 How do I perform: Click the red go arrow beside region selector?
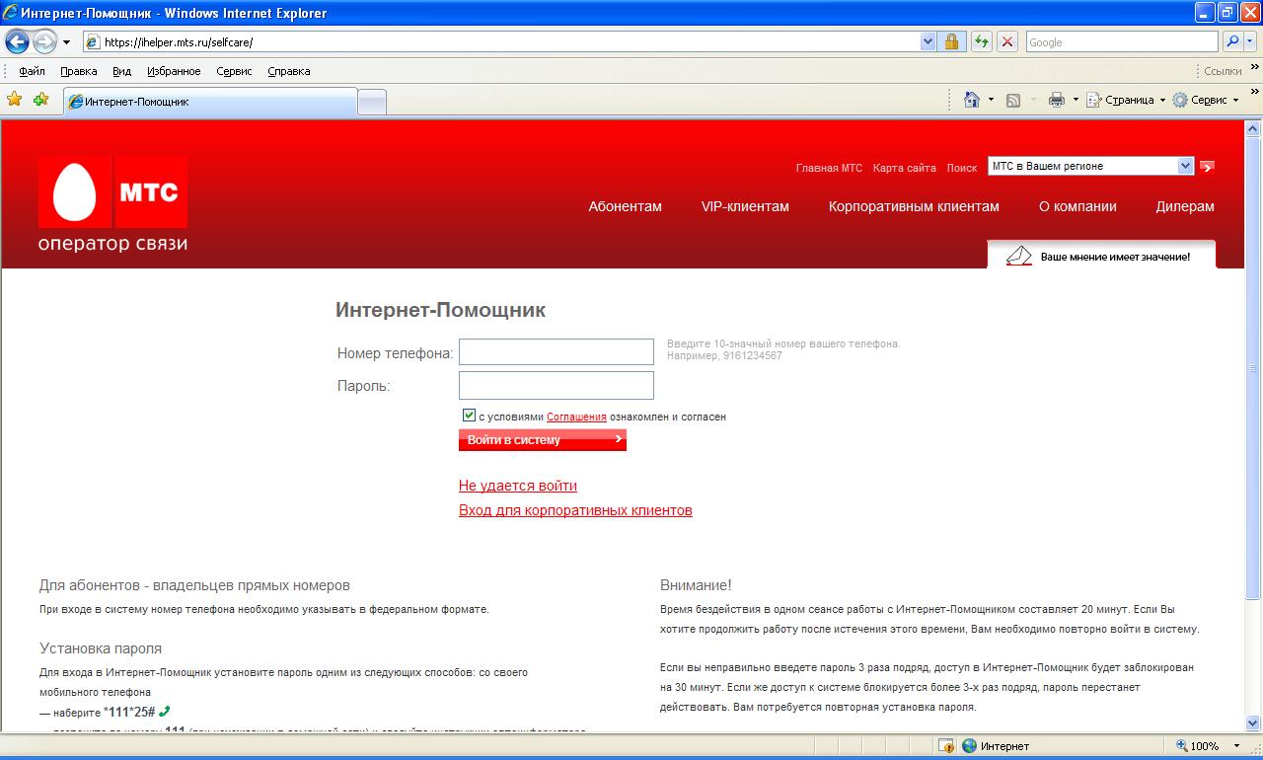pos(1207,167)
